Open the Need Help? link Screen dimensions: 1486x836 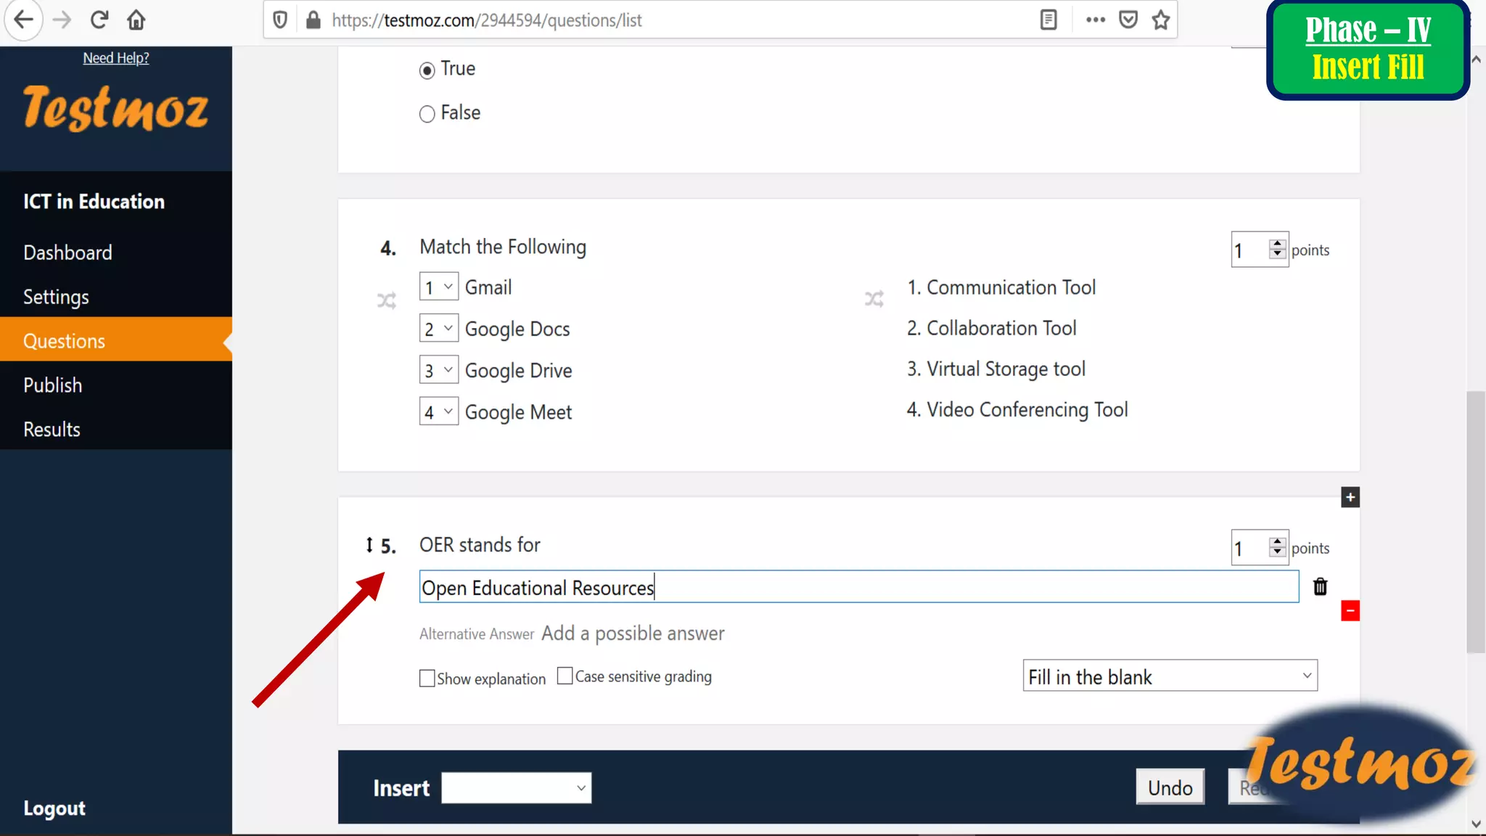tap(116, 58)
